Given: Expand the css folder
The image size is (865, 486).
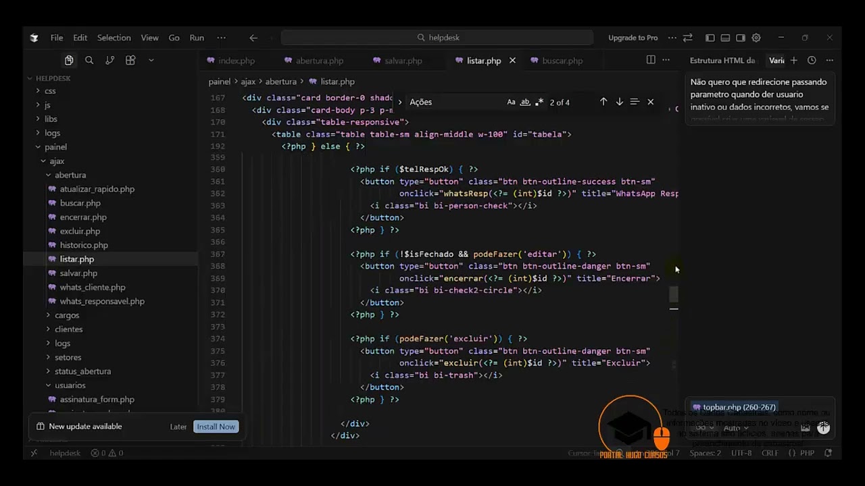Looking at the screenshot, I should (x=50, y=91).
